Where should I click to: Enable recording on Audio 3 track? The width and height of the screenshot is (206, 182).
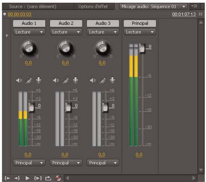tap(112, 80)
